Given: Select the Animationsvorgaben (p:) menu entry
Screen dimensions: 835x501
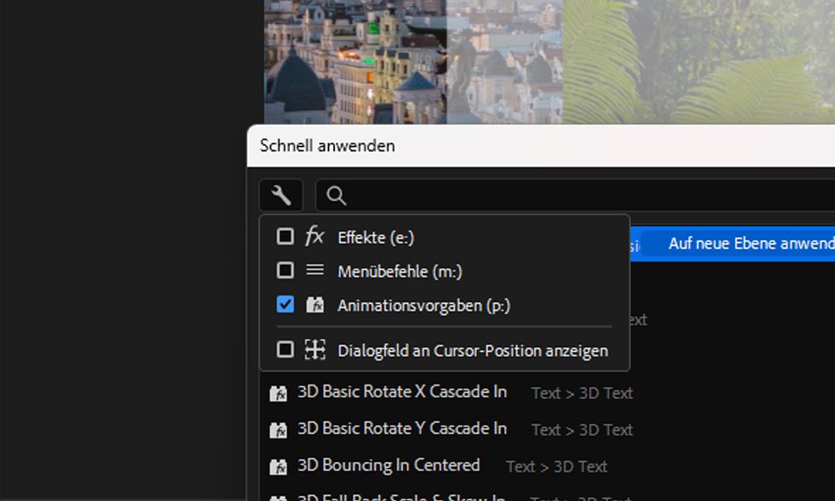Looking at the screenshot, I should point(423,306).
